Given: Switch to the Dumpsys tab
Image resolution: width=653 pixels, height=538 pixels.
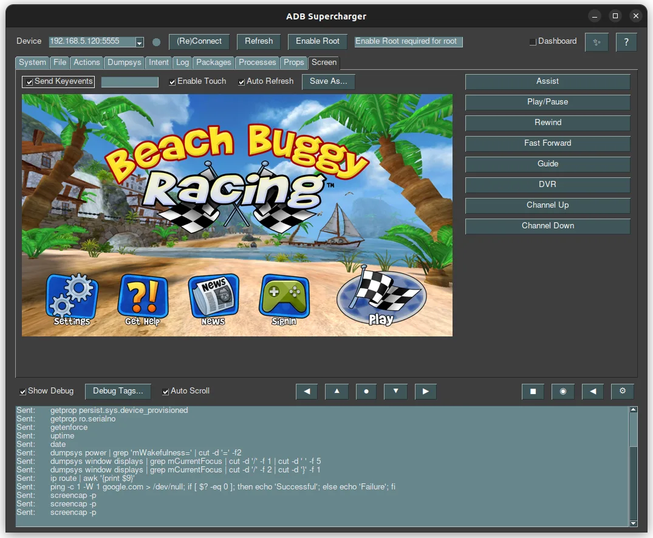Looking at the screenshot, I should coord(124,63).
